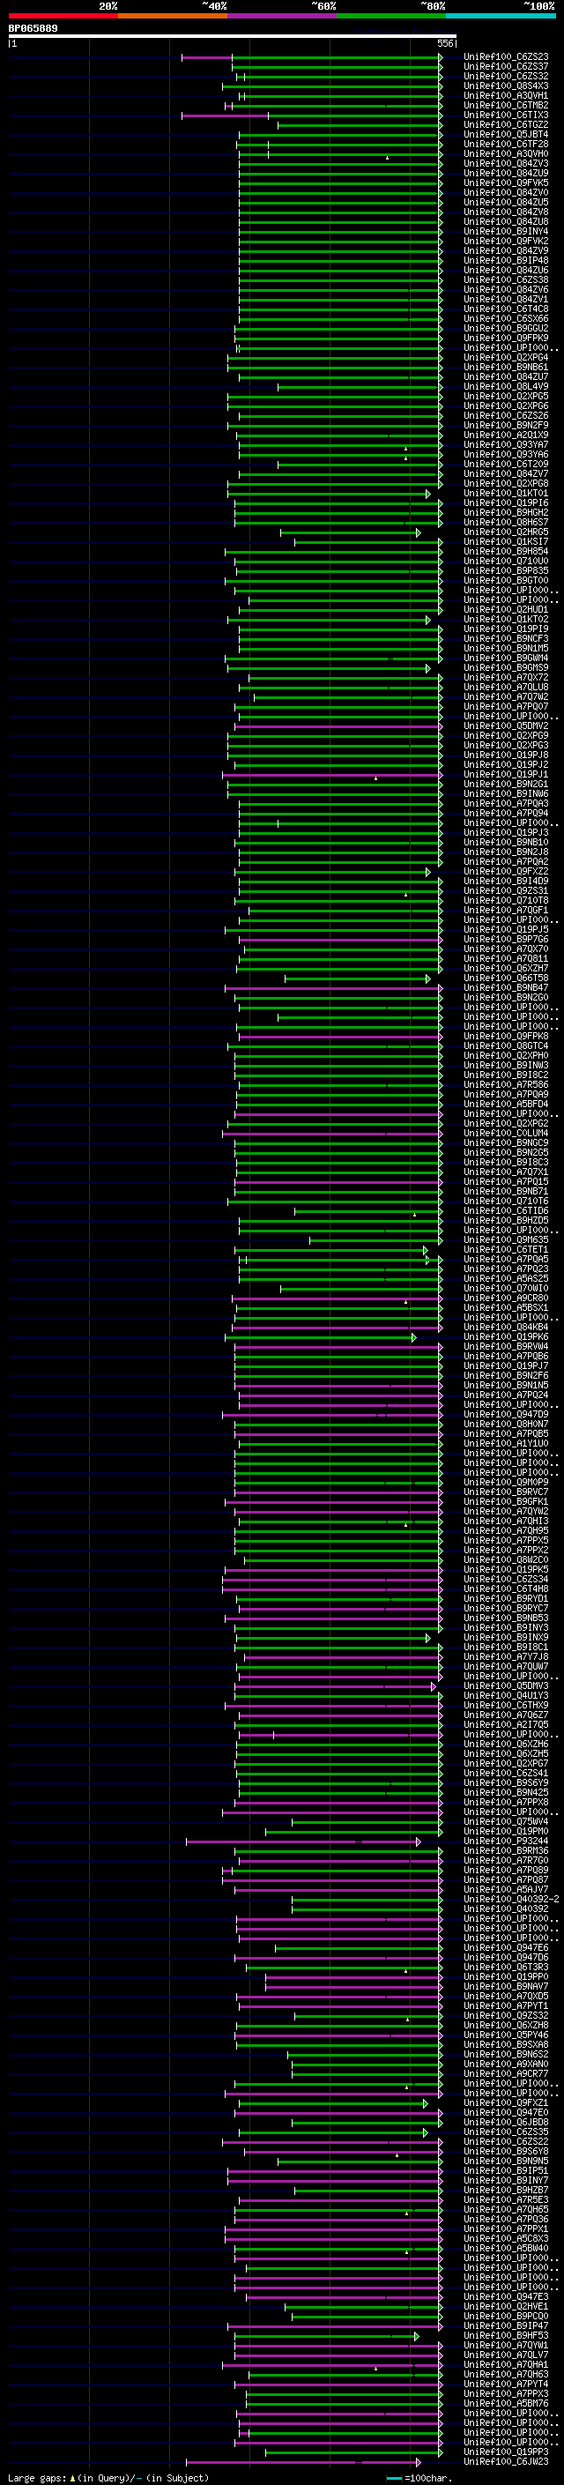The height and width of the screenshot is (2485, 564).
Task: Open the last hit UniRef100_C6JW23
Action: tap(506, 2462)
